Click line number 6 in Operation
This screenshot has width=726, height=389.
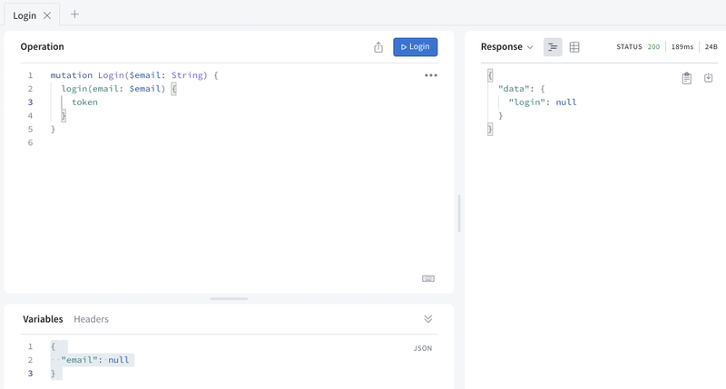coord(30,142)
